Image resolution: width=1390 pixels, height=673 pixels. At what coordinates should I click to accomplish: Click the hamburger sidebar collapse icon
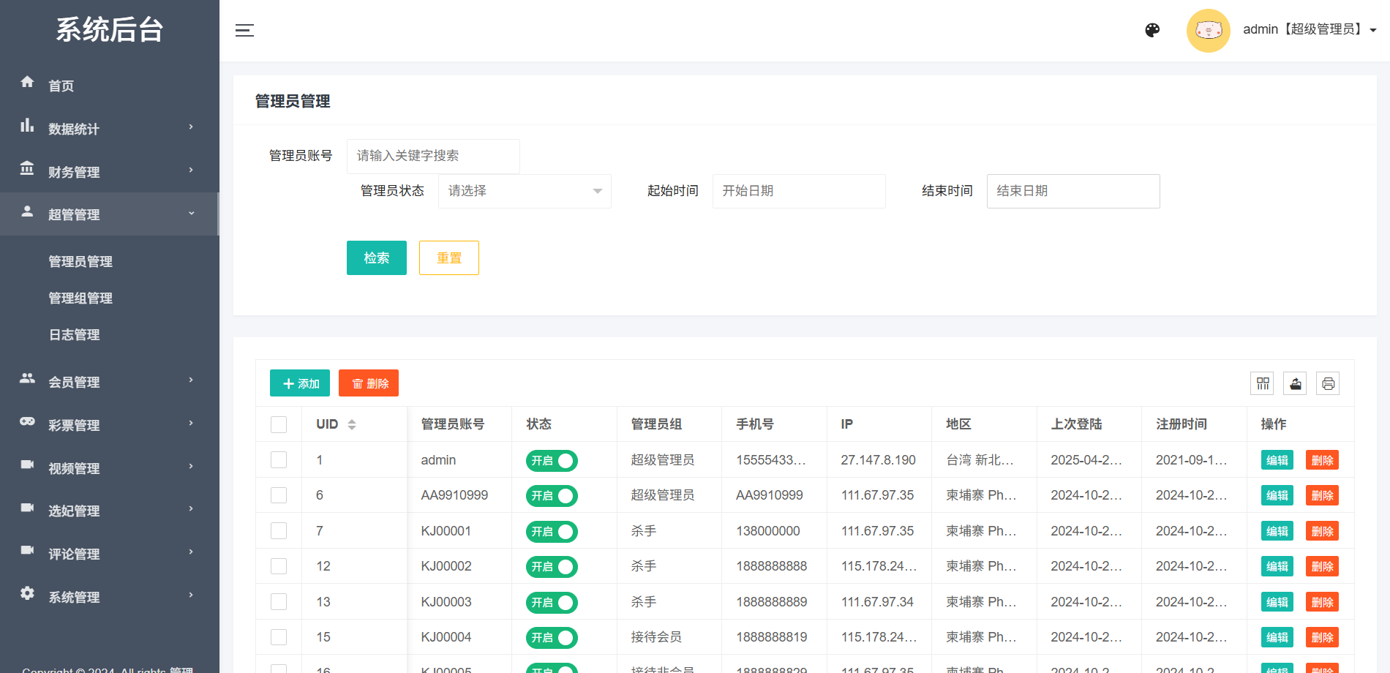pos(244,30)
